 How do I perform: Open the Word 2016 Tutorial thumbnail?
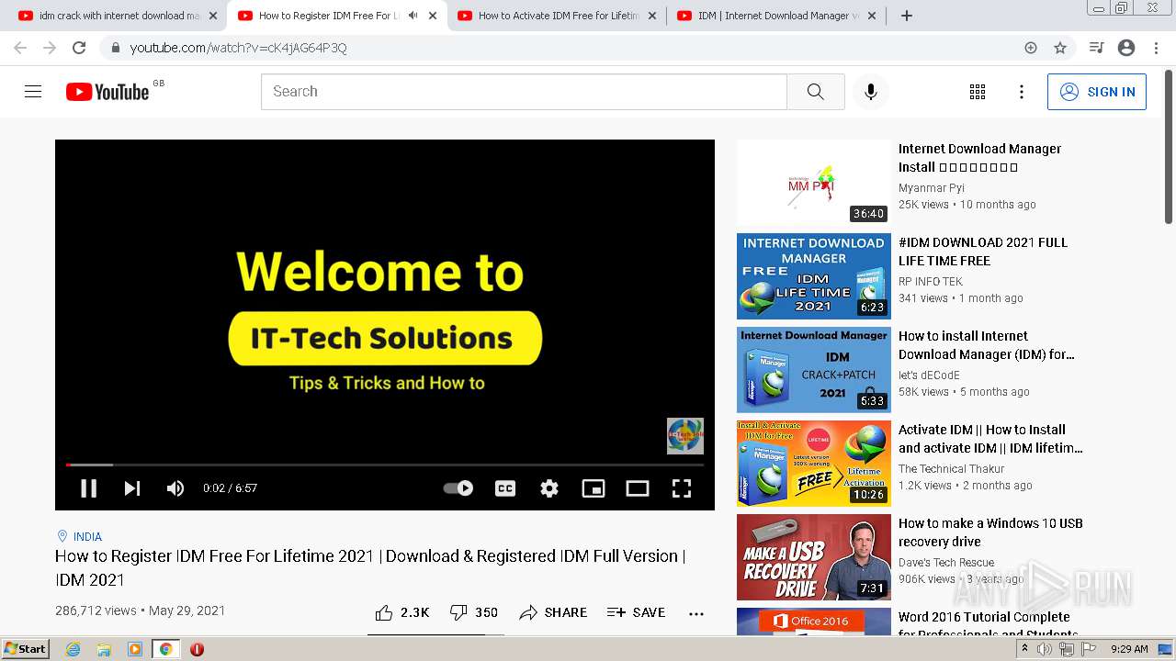[x=814, y=622]
